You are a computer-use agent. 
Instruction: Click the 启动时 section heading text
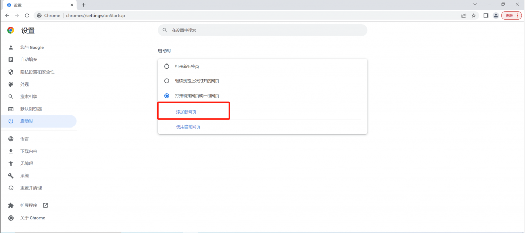click(x=165, y=51)
